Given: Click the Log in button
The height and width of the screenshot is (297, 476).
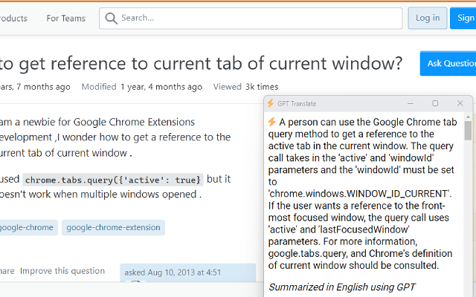Looking at the screenshot, I should 428,18.
